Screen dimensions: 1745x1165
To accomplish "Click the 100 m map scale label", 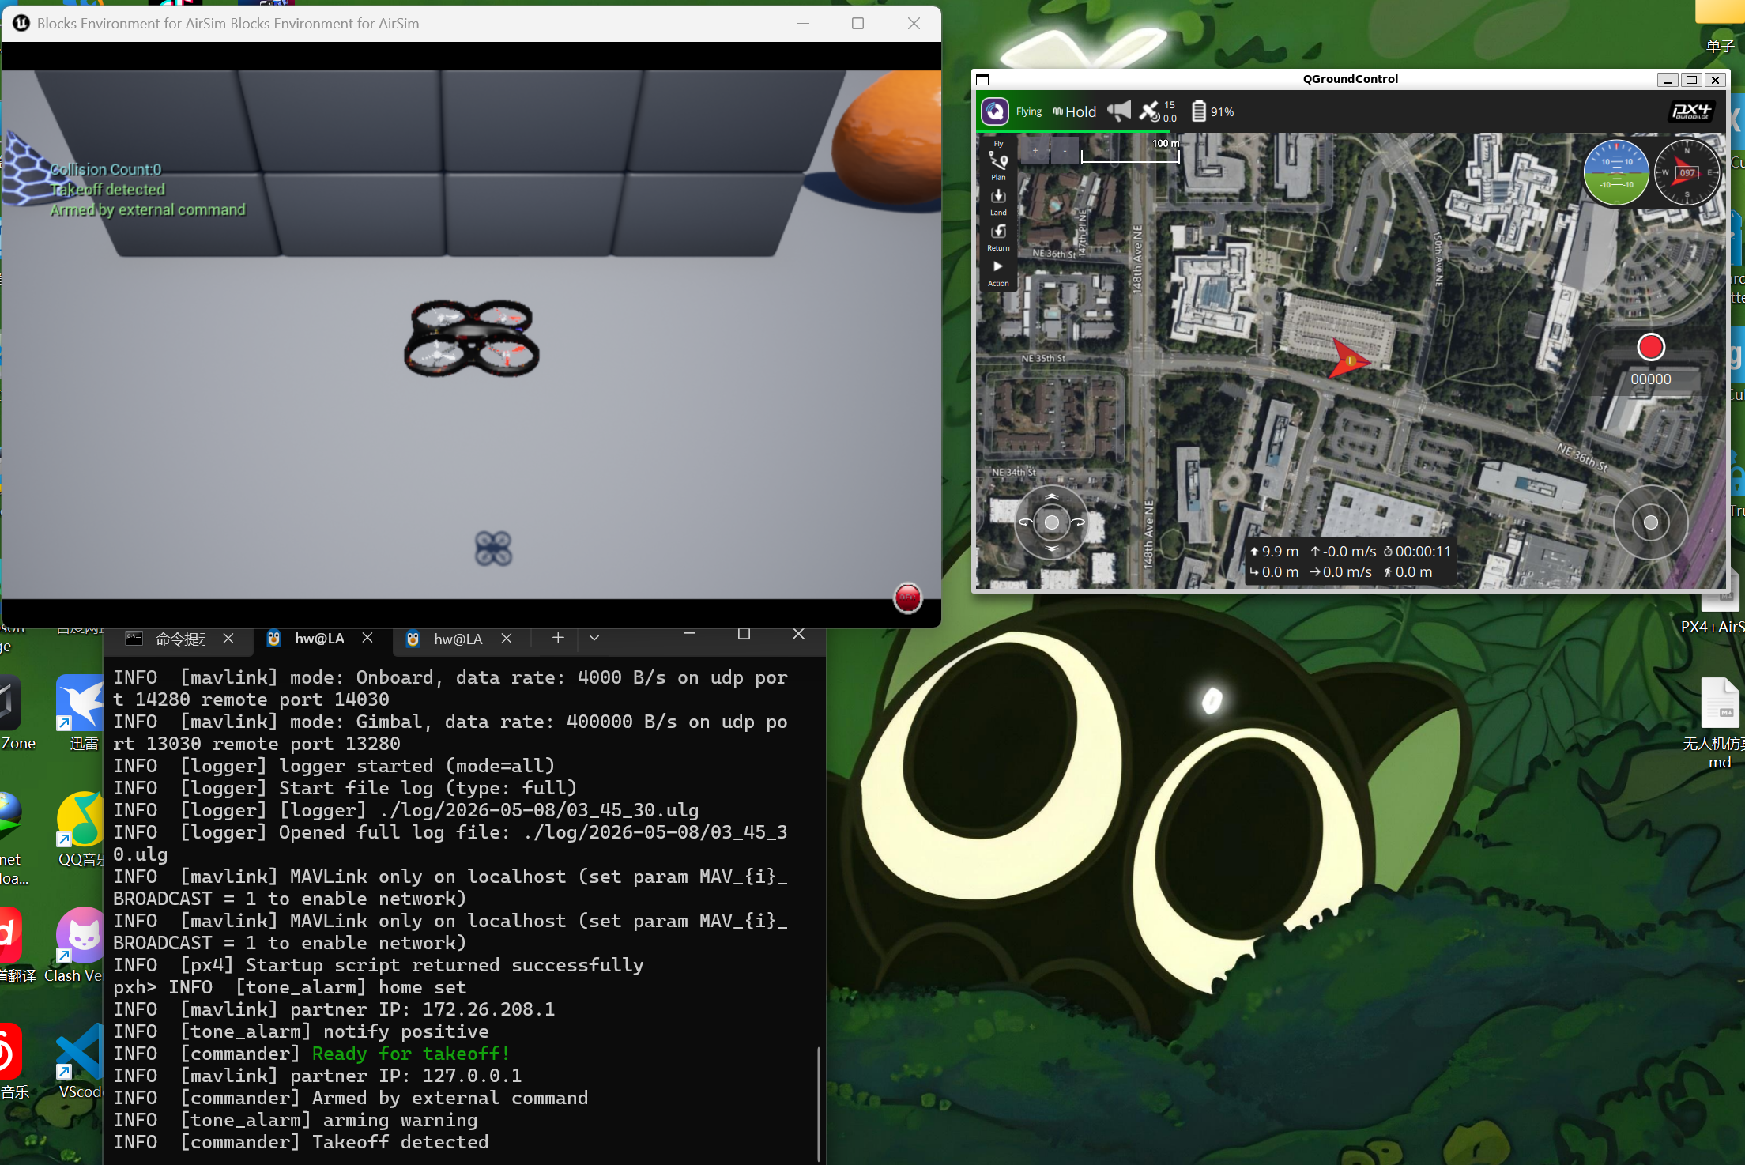I will tap(1165, 143).
